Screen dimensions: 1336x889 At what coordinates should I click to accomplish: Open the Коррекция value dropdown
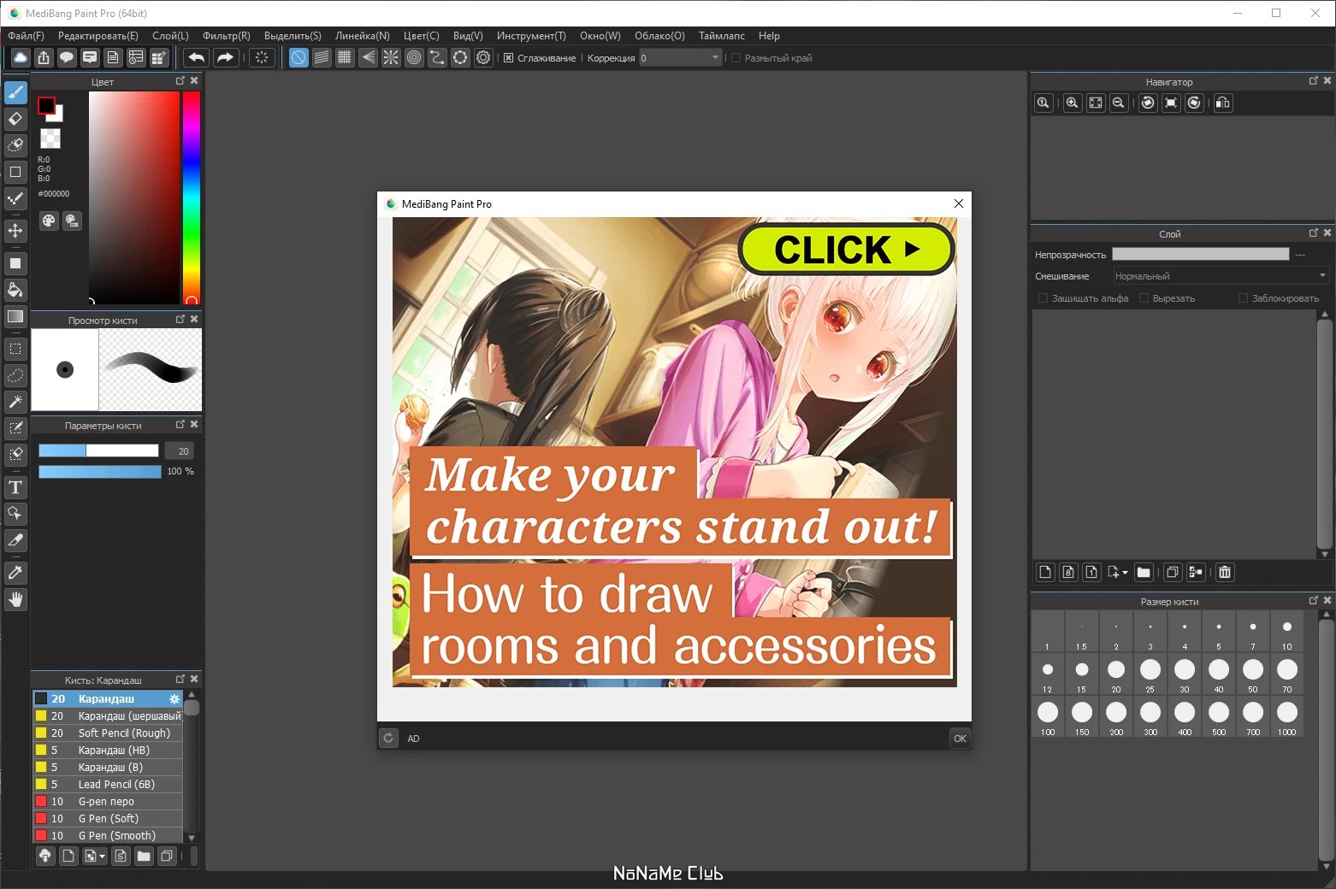pyautogui.click(x=716, y=58)
